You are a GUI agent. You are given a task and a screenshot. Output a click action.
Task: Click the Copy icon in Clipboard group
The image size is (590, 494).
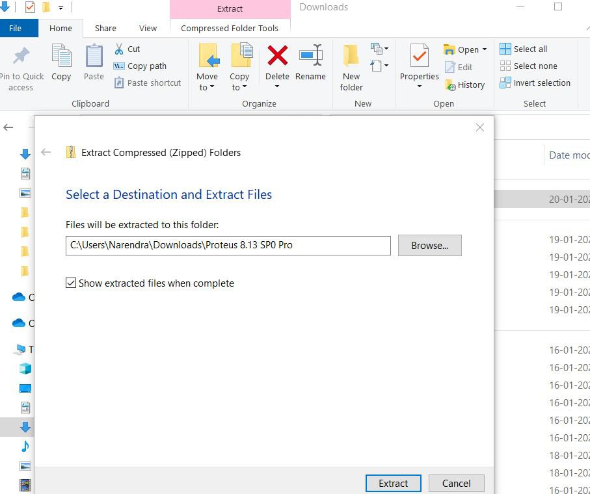(61, 57)
